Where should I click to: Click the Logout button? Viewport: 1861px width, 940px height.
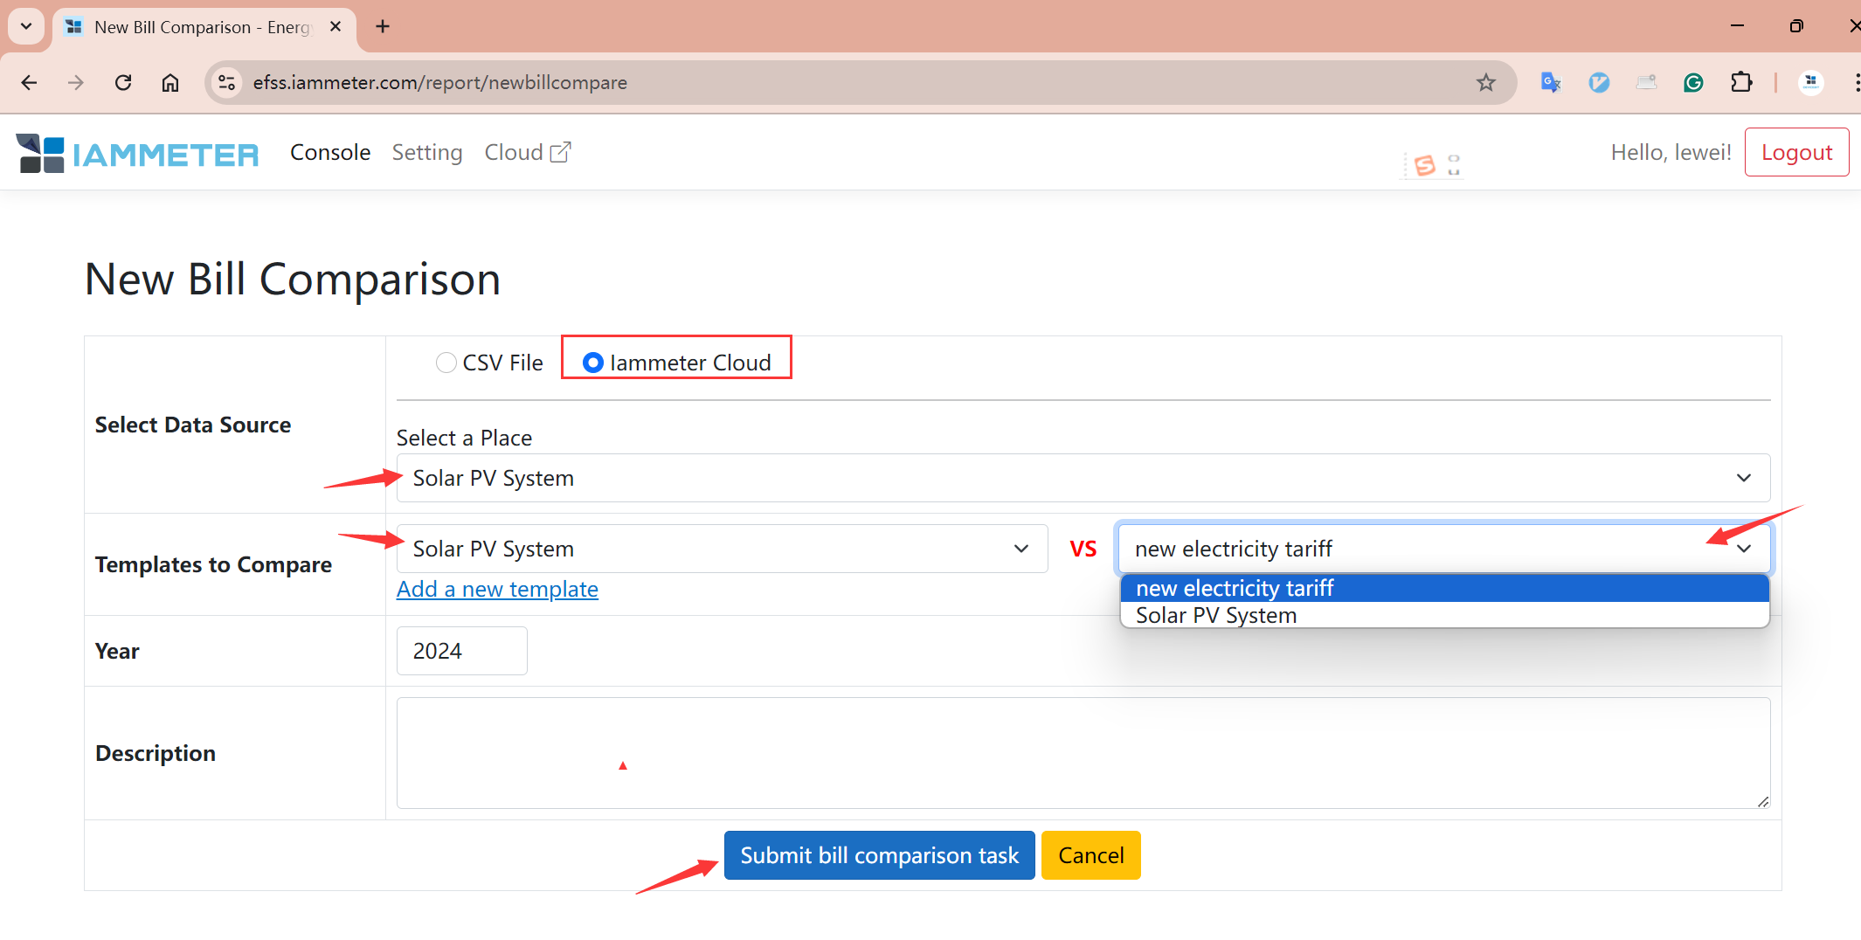point(1796,152)
